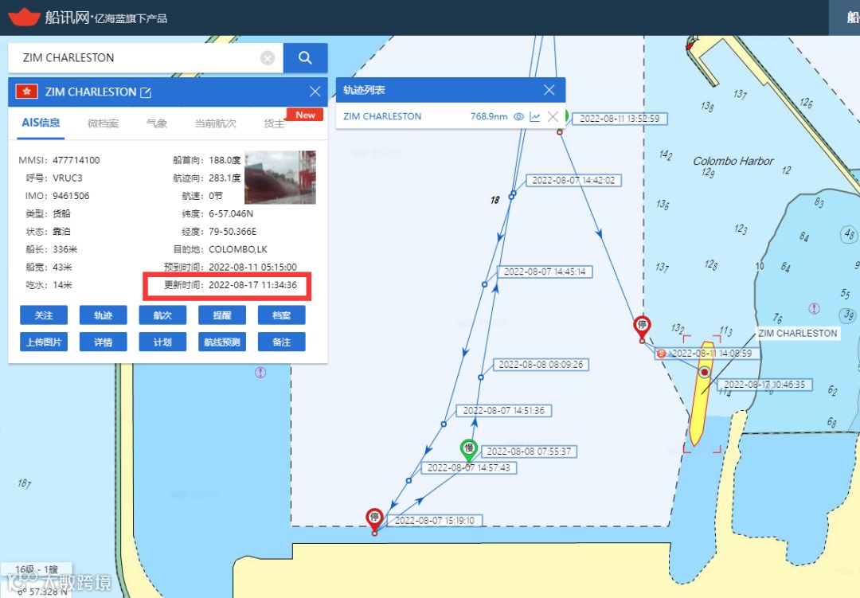860x598 pixels.
Task: Click the red 停 marker near 2022-08-11 14:08:59
Action: click(642, 327)
